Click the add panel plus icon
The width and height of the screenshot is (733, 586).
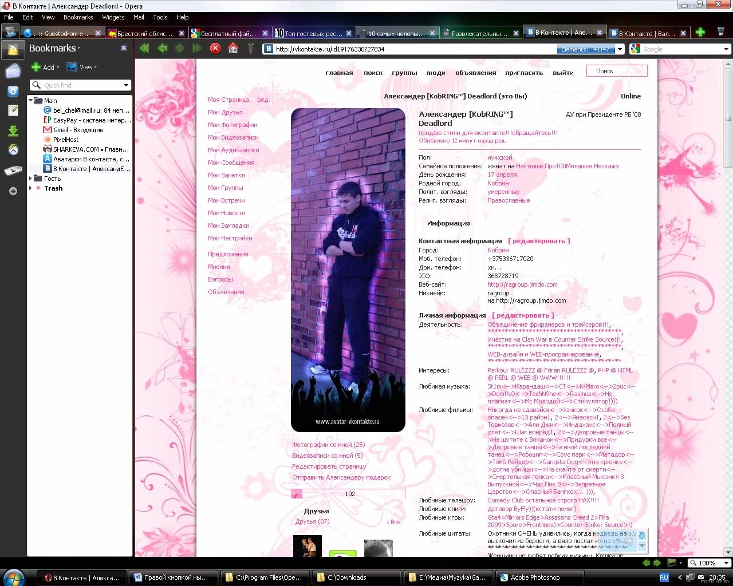13,191
